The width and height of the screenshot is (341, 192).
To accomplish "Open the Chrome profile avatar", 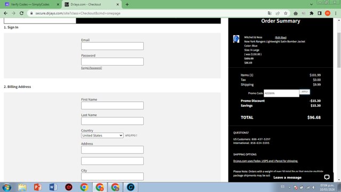I will 328,13.
